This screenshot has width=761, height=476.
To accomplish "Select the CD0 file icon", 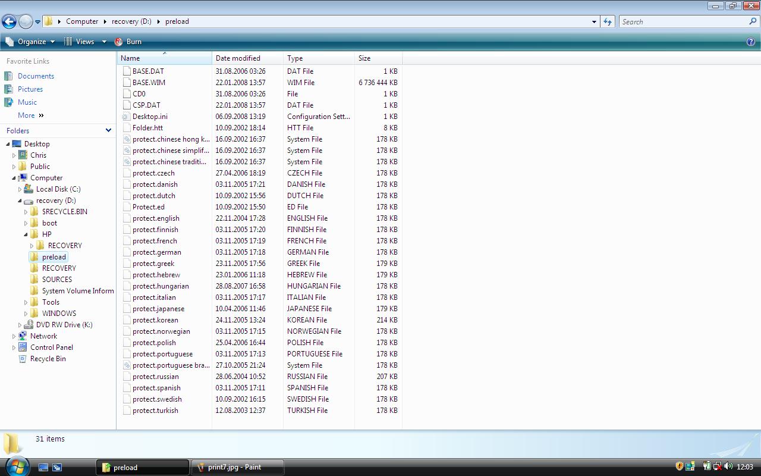I will [126, 93].
